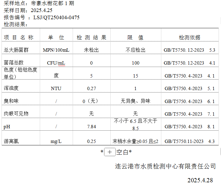Click the company name 连云港市水质检测中心有限责任公司

[165, 166]
